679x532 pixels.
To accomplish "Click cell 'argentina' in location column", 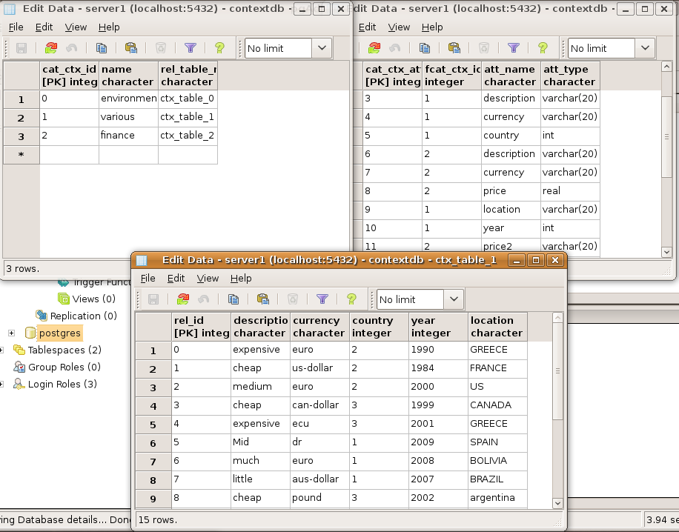I will (497, 498).
